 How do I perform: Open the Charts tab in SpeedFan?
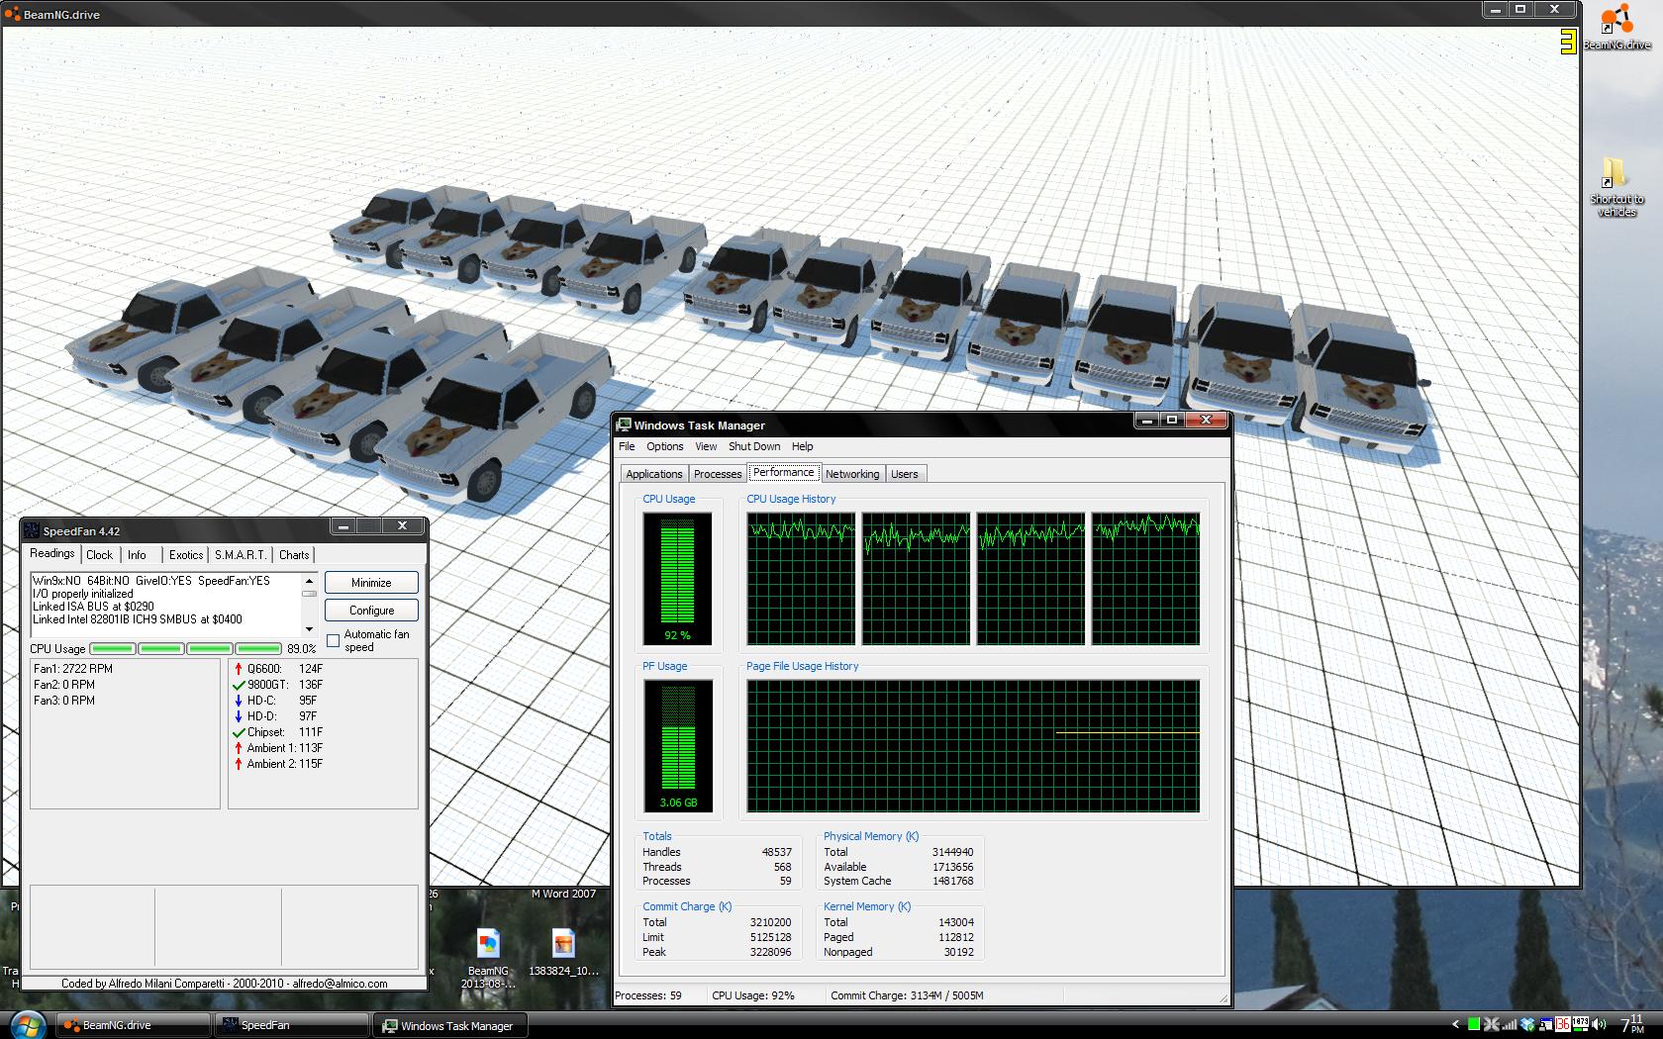click(x=294, y=555)
